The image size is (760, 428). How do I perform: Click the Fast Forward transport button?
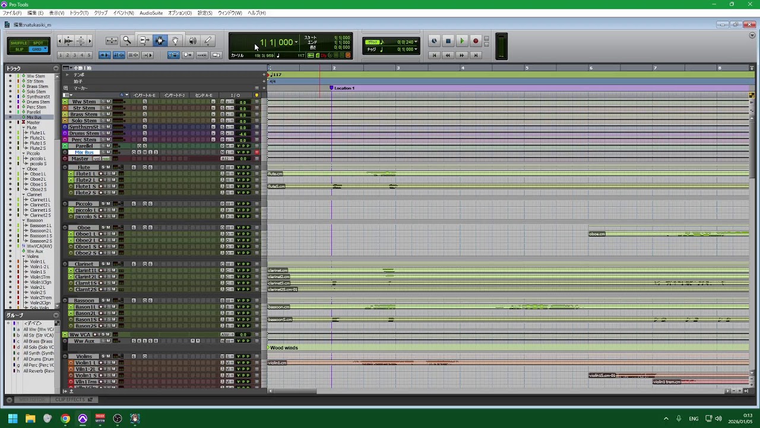point(462,55)
